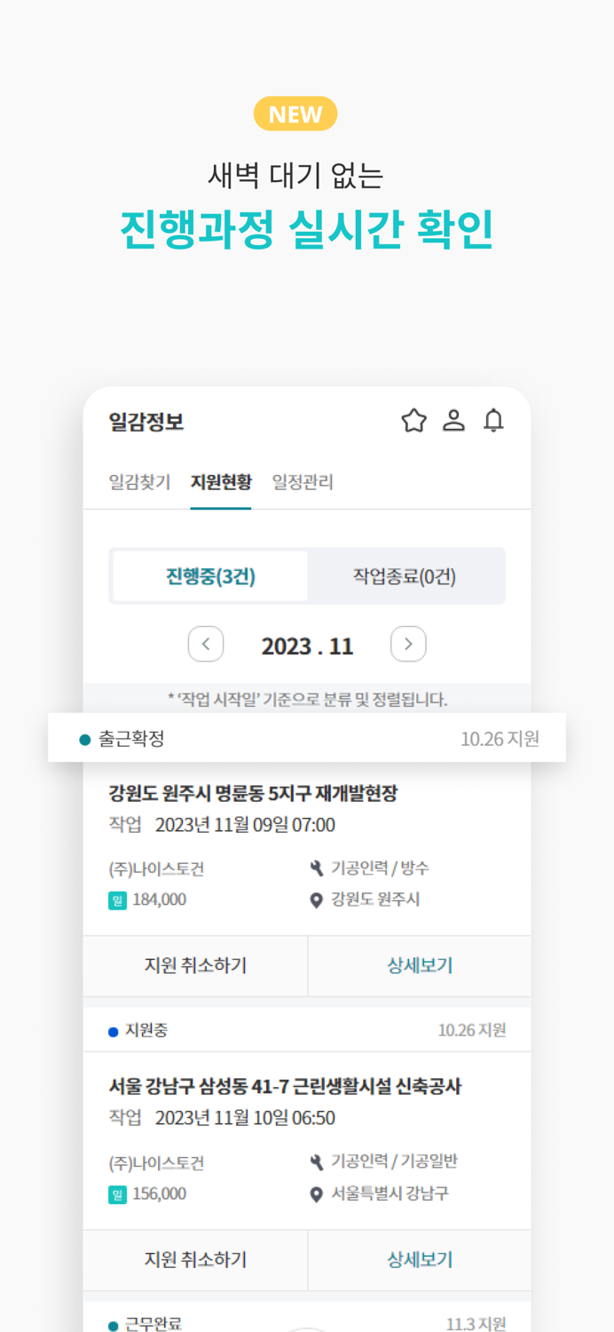Screen dimensions: 614x1332
Task: Go to previous month with left chevron
Action: (x=206, y=644)
